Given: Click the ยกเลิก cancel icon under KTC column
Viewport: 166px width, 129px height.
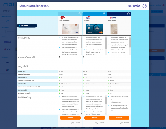Looking at the screenshot, I should pyautogui.click(x=72, y=122).
